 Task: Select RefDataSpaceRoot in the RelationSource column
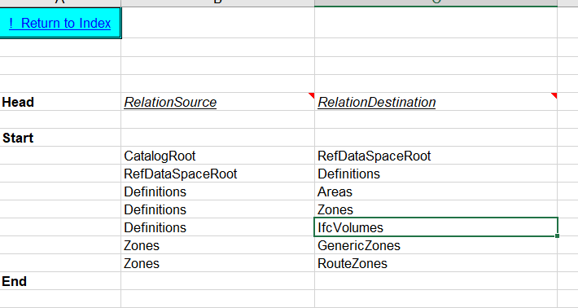click(217, 174)
